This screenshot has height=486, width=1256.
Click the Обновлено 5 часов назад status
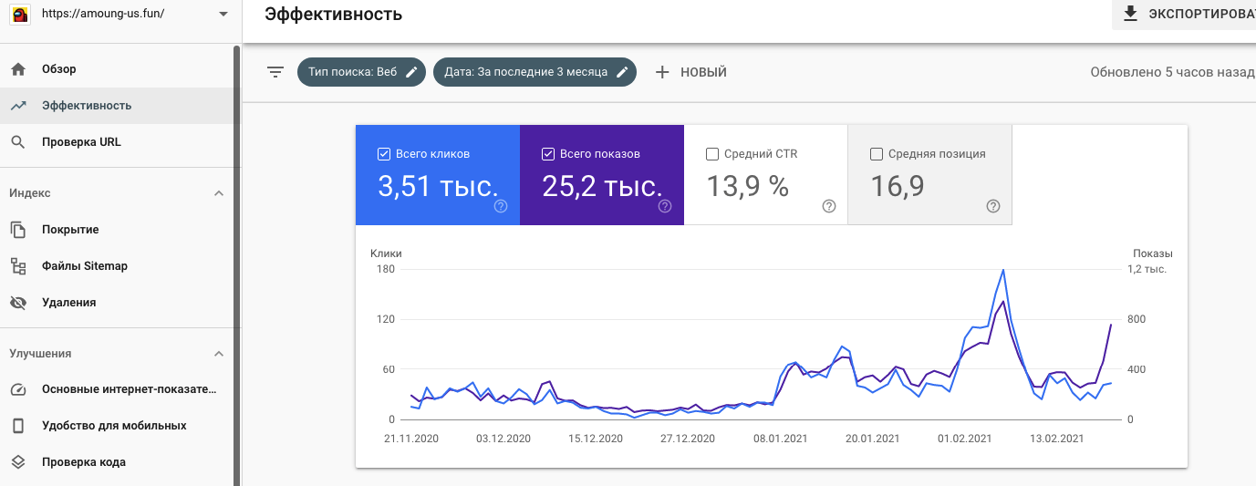tap(1173, 72)
